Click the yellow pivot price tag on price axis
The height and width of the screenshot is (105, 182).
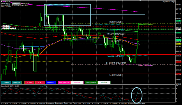(x=179, y=44)
